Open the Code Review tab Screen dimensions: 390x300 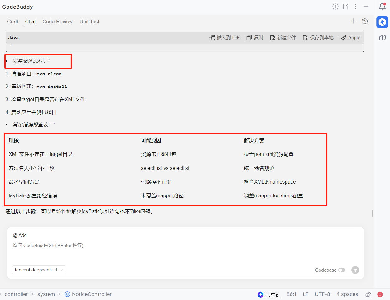coord(58,21)
